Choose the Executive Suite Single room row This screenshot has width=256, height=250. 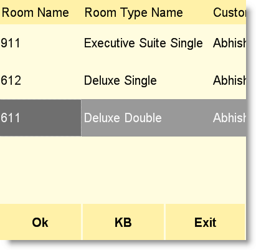(x=123, y=43)
